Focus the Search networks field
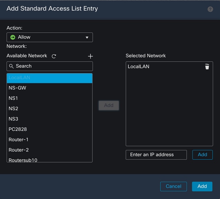Screen dimensions: 220x199 click(x=50, y=66)
